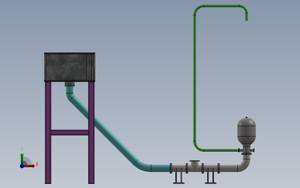Select the long diagonal teal pipe
This screenshot has width=300, height=188.
(x=103, y=130)
